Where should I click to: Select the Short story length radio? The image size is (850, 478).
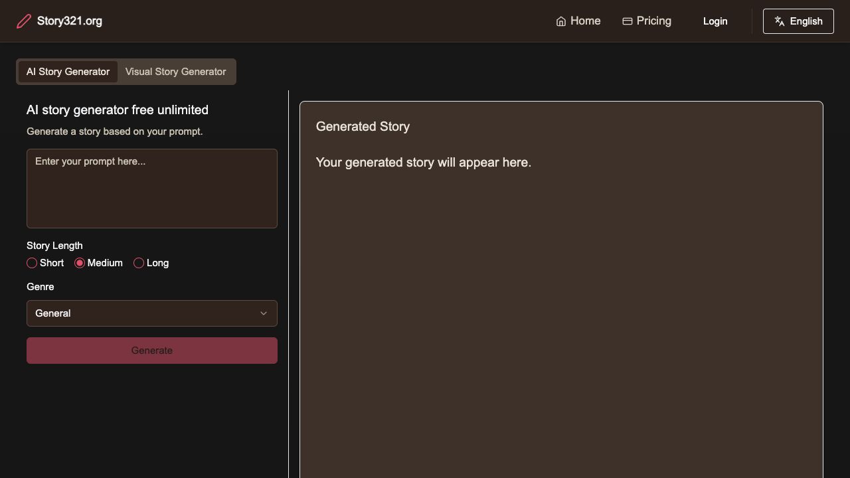pos(32,263)
